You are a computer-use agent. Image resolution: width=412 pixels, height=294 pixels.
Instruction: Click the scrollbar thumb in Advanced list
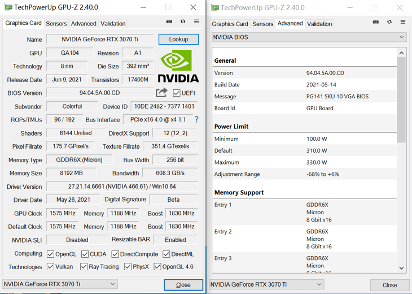point(401,100)
